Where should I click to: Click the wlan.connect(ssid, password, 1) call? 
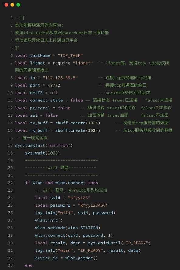[x=74, y=235]
